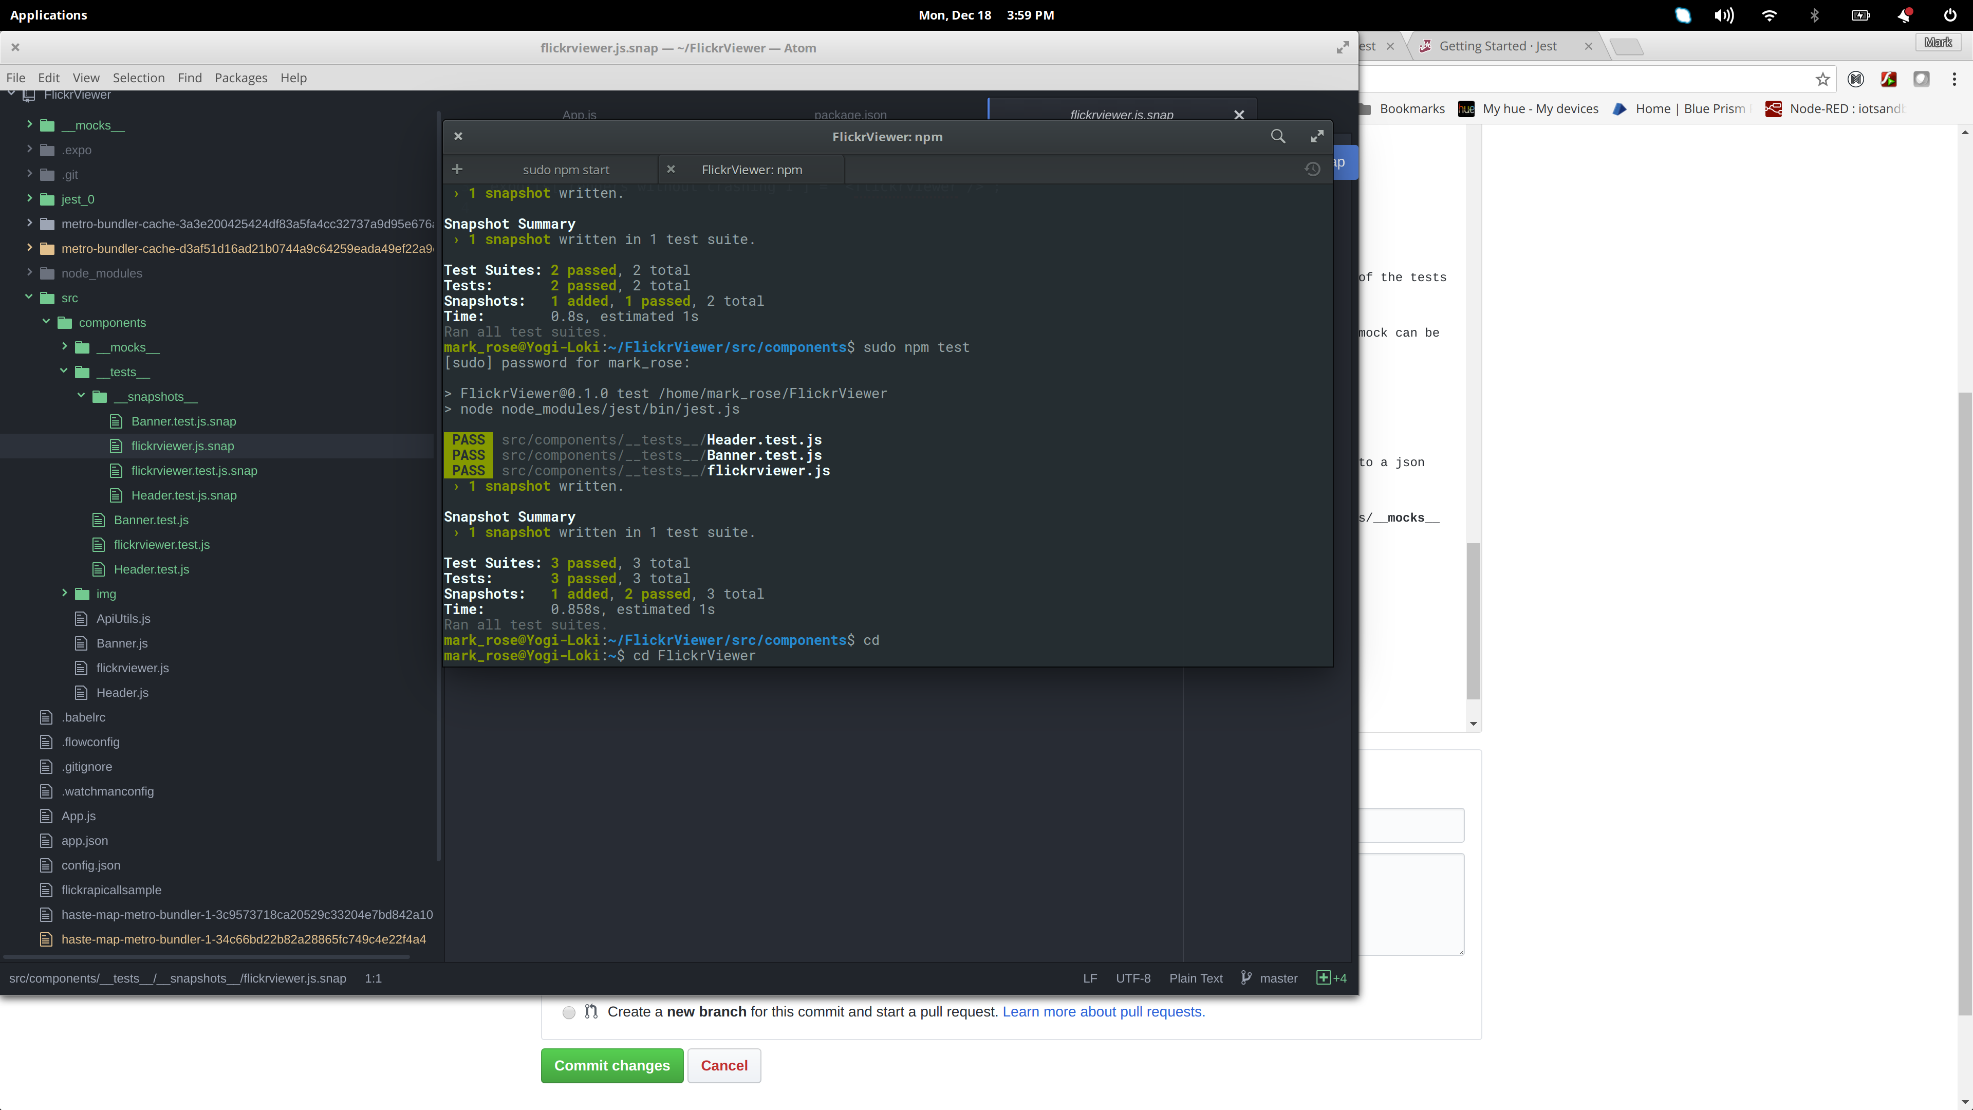Click the git branch icon beside master
Image resolution: width=1973 pixels, height=1110 pixels.
point(1245,977)
